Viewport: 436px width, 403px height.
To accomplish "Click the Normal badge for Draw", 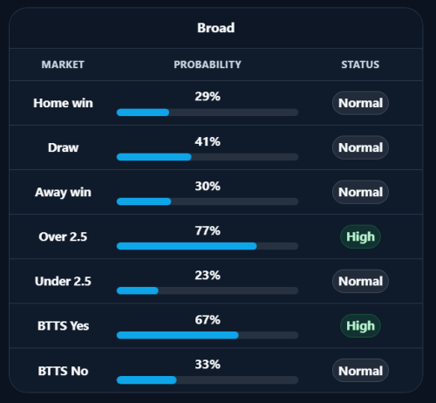I will coord(360,147).
